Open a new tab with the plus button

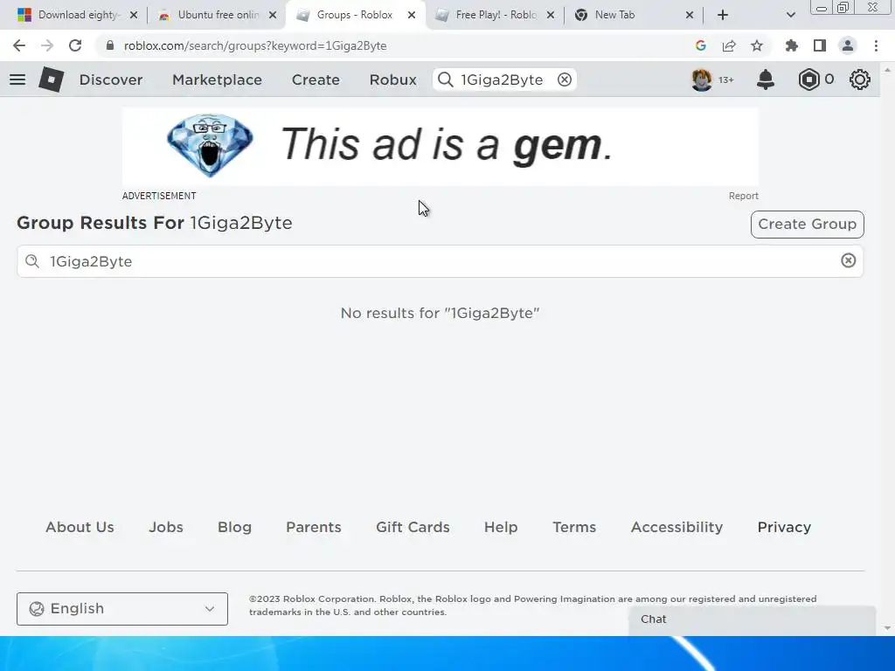[x=723, y=15]
